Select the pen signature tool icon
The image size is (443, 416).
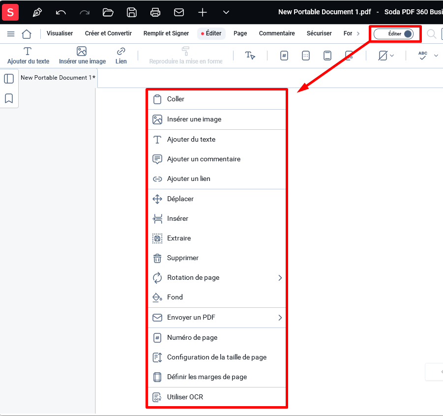point(37,12)
